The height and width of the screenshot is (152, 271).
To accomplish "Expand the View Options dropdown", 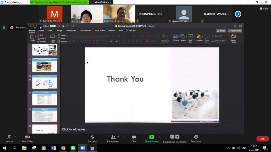I will pyautogui.click(x=103, y=2).
